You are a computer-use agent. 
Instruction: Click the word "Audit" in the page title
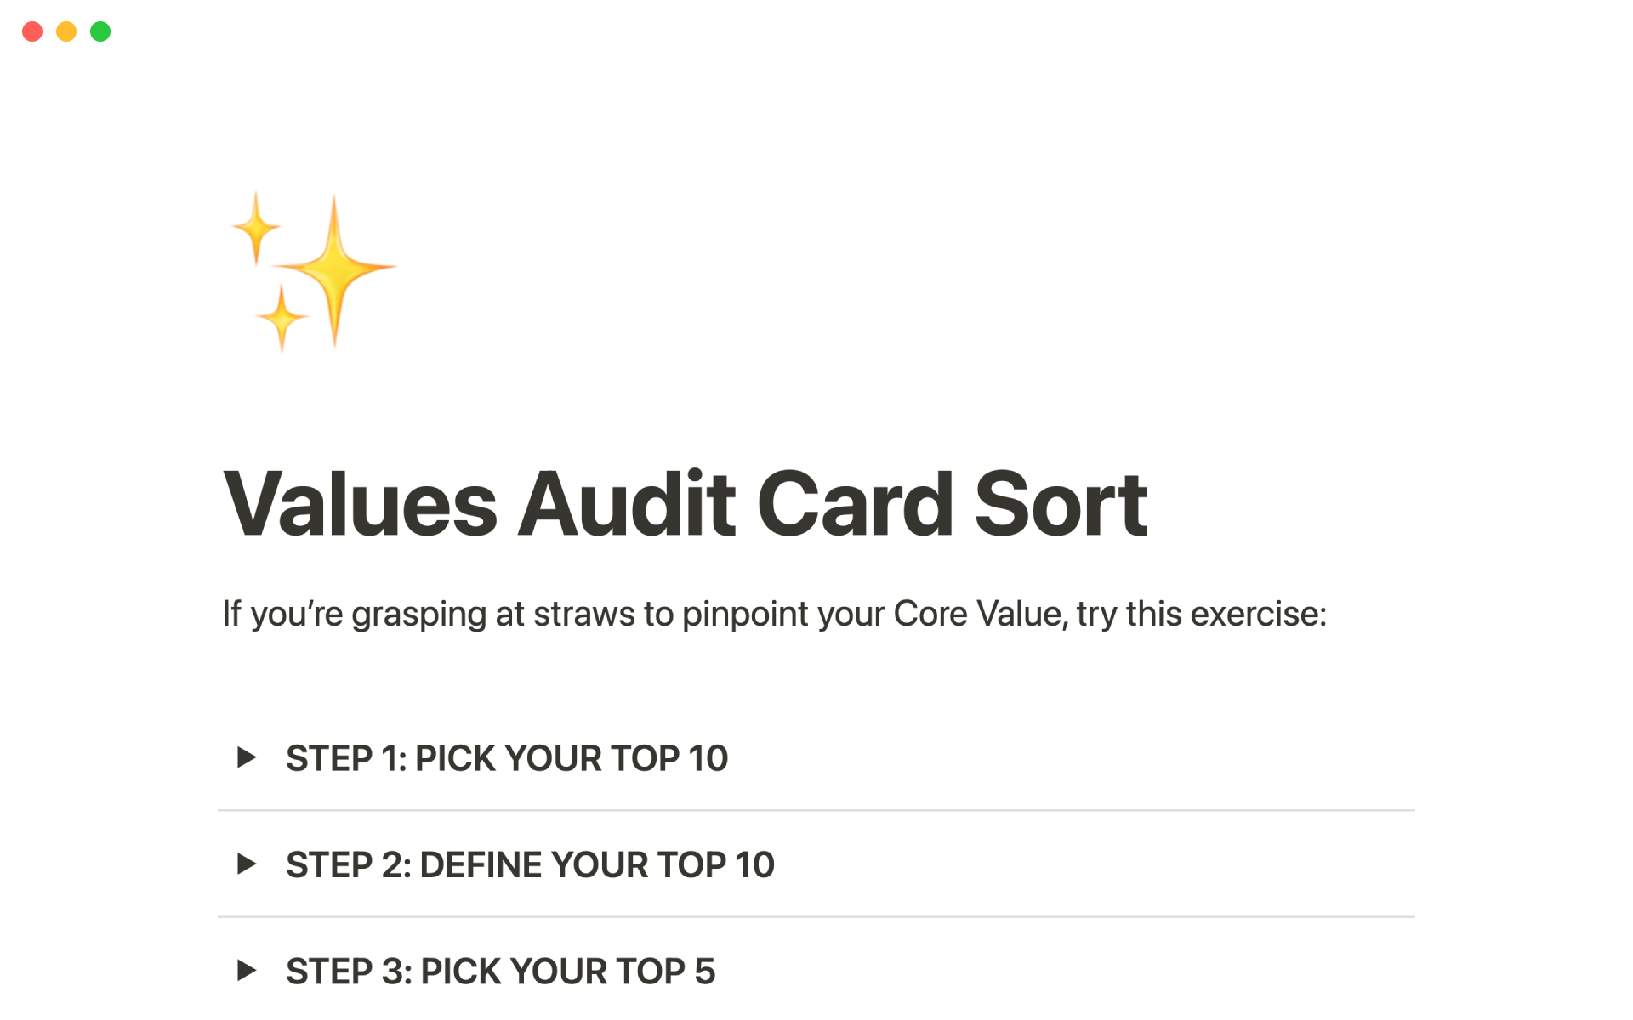627,505
